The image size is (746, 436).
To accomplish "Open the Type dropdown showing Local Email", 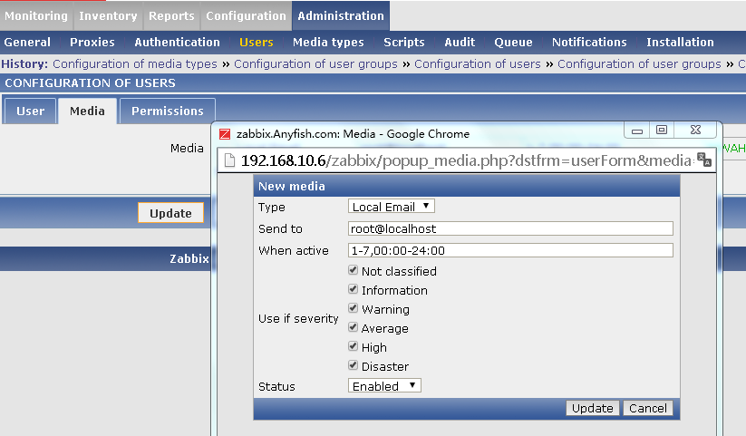I will click(x=391, y=207).
